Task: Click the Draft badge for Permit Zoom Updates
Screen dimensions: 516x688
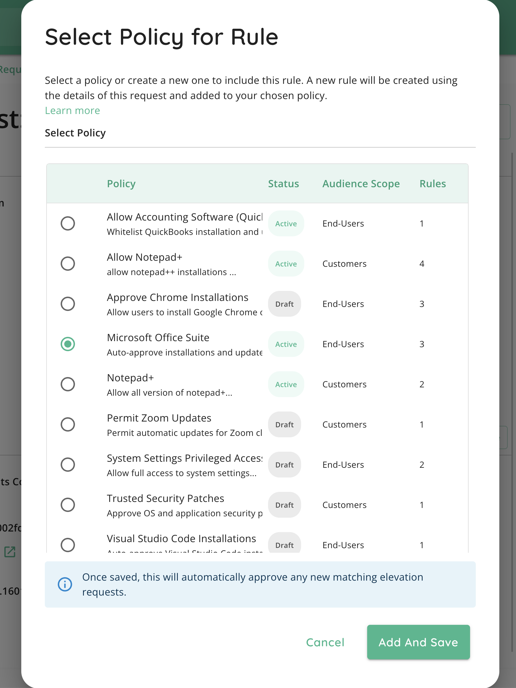Action: 284,425
